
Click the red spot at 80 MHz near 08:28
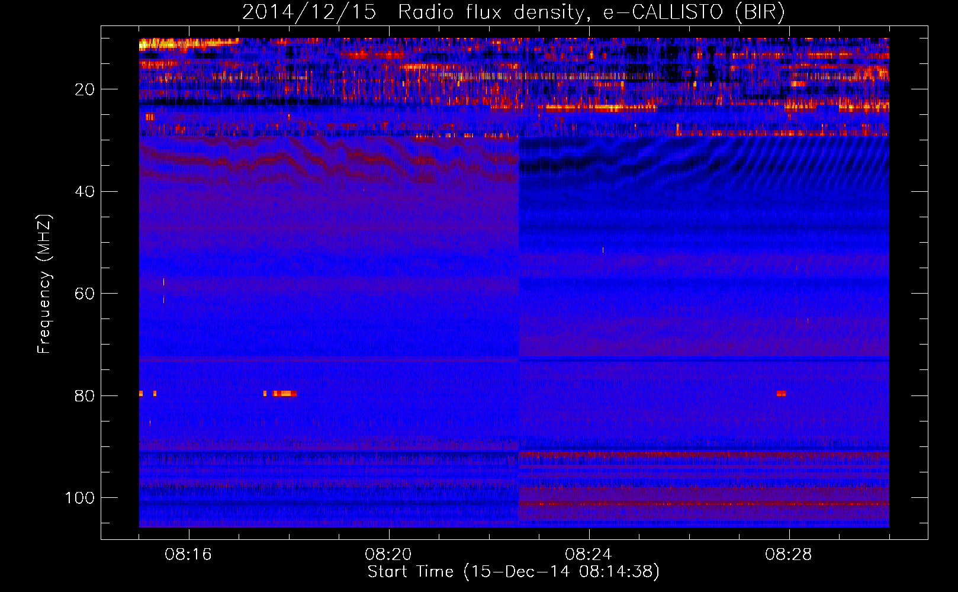(x=782, y=394)
